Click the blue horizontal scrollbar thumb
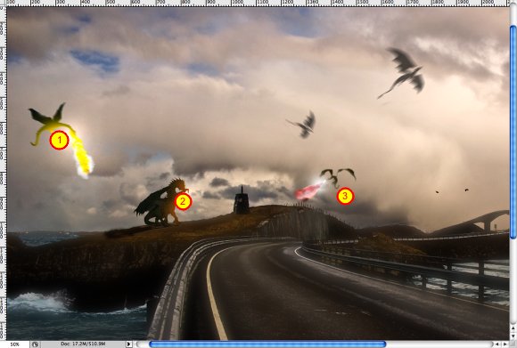The width and height of the screenshot is (517, 348). pos(267,344)
